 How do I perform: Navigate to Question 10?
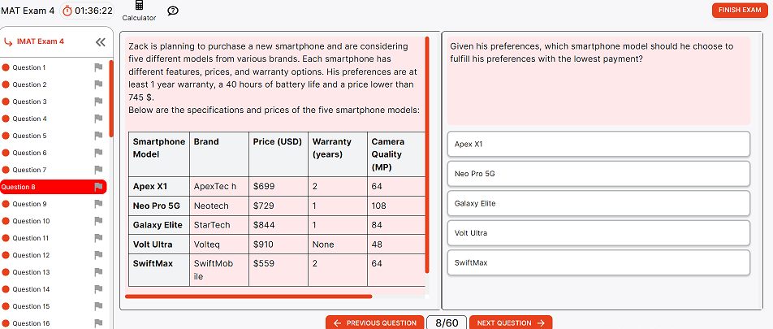pos(31,221)
